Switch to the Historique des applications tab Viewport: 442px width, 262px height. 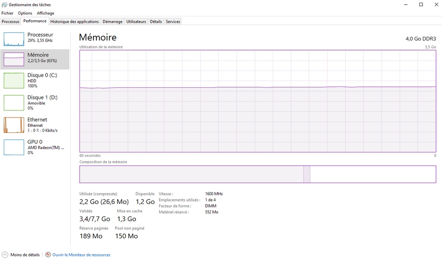[x=74, y=21]
